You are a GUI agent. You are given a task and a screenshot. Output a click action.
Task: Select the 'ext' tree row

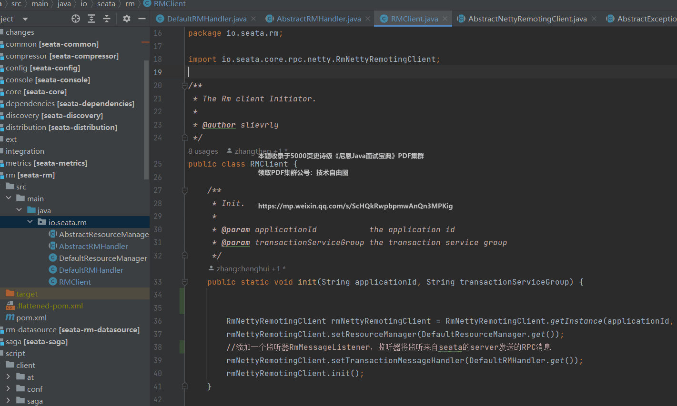tap(74, 139)
